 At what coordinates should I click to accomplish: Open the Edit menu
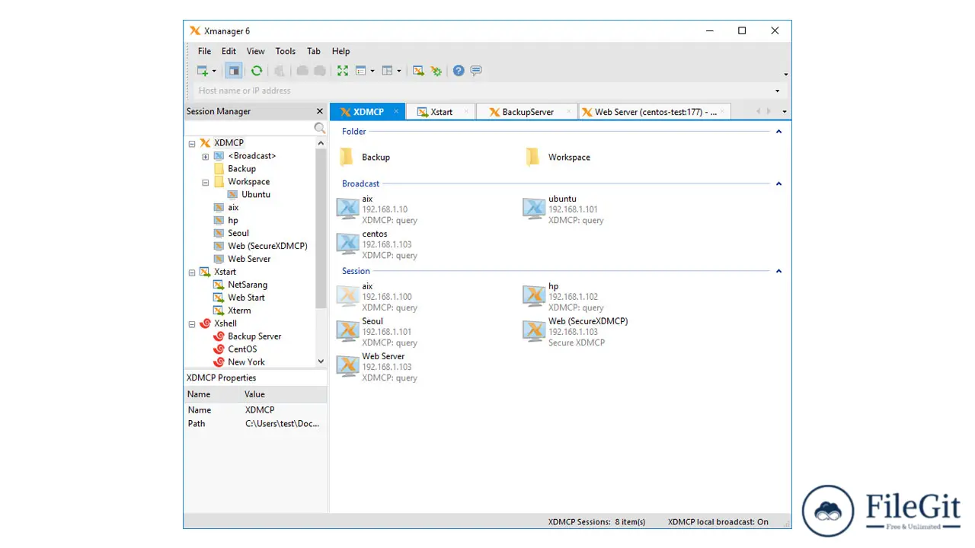pyautogui.click(x=229, y=51)
